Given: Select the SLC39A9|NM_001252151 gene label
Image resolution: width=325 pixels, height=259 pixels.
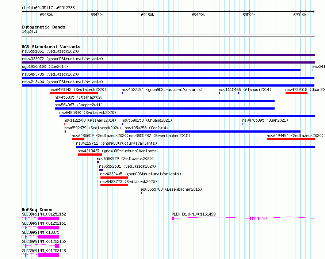Looking at the screenshot, I should click(44, 223).
